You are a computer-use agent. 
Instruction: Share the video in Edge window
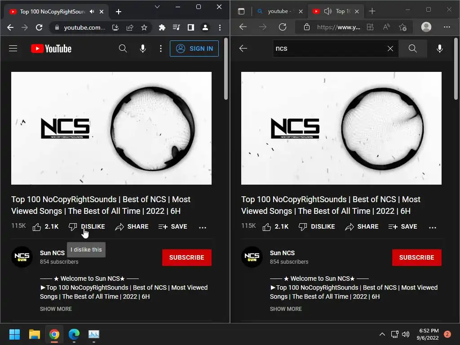click(362, 227)
